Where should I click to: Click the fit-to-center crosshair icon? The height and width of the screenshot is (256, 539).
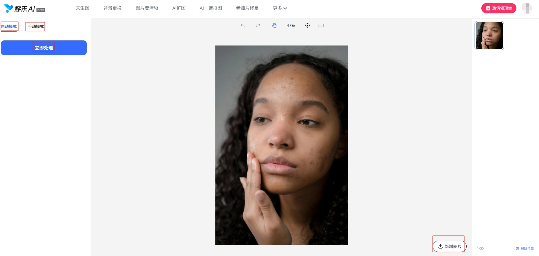pos(308,25)
